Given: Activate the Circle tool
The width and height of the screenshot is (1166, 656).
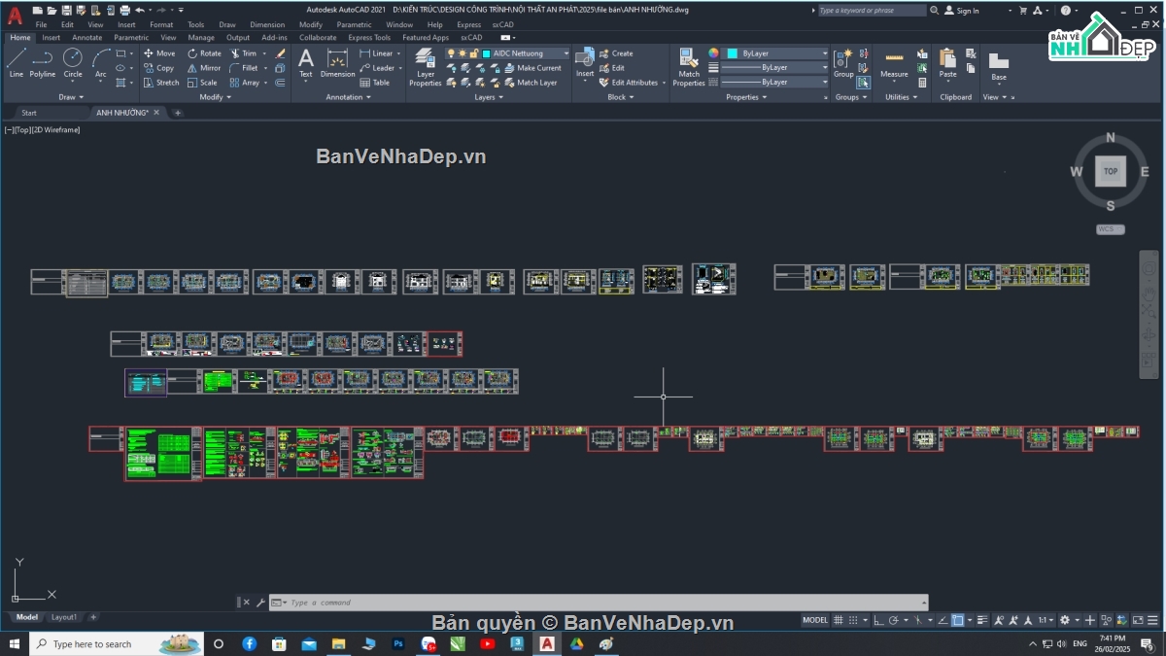Looking at the screenshot, I should [73, 62].
